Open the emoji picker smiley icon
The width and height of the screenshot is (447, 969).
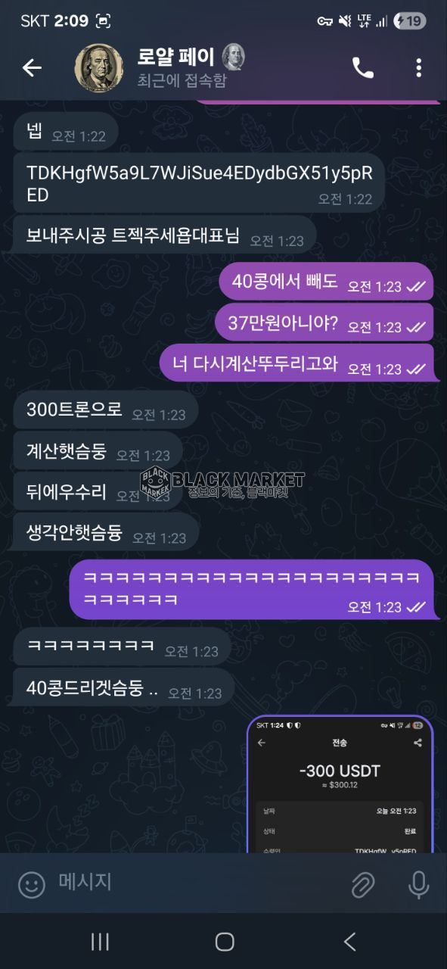point(31,883)
